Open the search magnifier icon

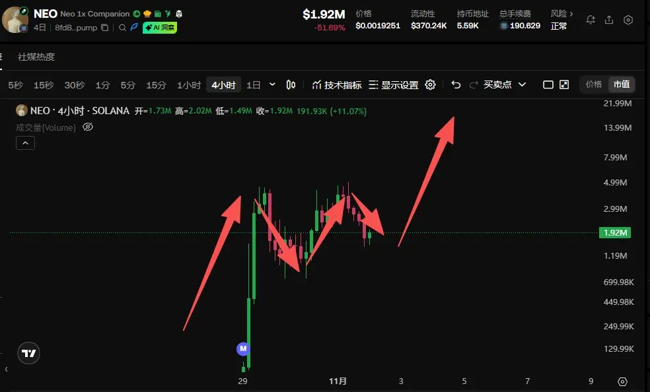122,28
